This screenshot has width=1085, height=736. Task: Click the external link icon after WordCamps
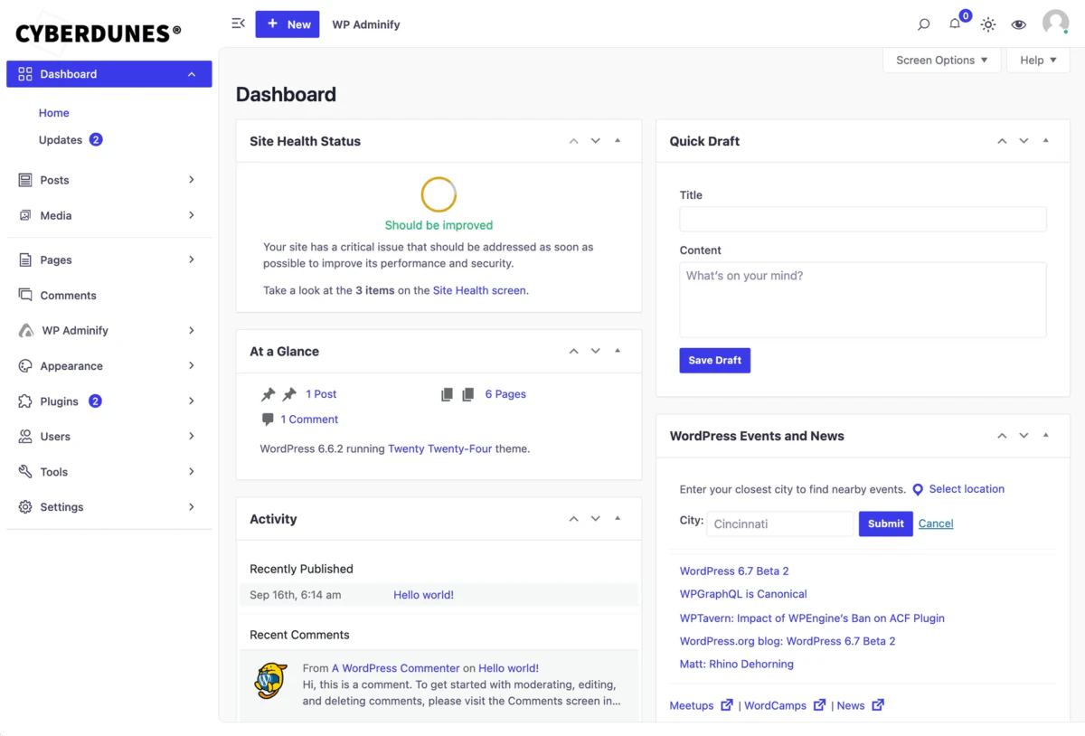tap(819, 704)
